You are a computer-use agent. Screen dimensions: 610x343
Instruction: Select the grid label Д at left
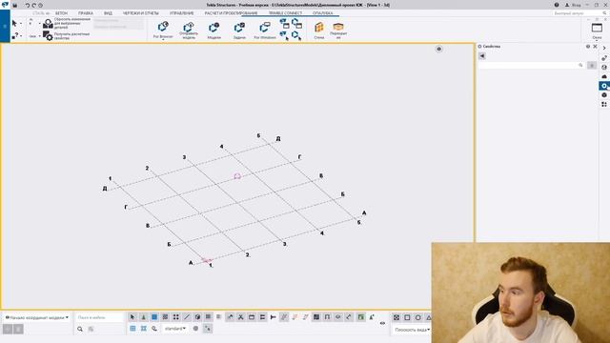[x=105, y=189]
